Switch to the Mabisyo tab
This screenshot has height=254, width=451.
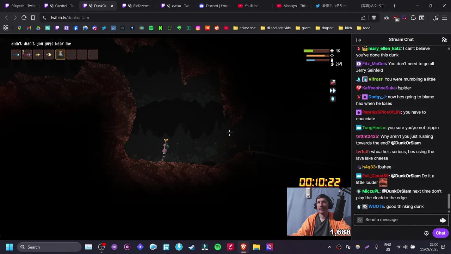(x=293, y=6)
